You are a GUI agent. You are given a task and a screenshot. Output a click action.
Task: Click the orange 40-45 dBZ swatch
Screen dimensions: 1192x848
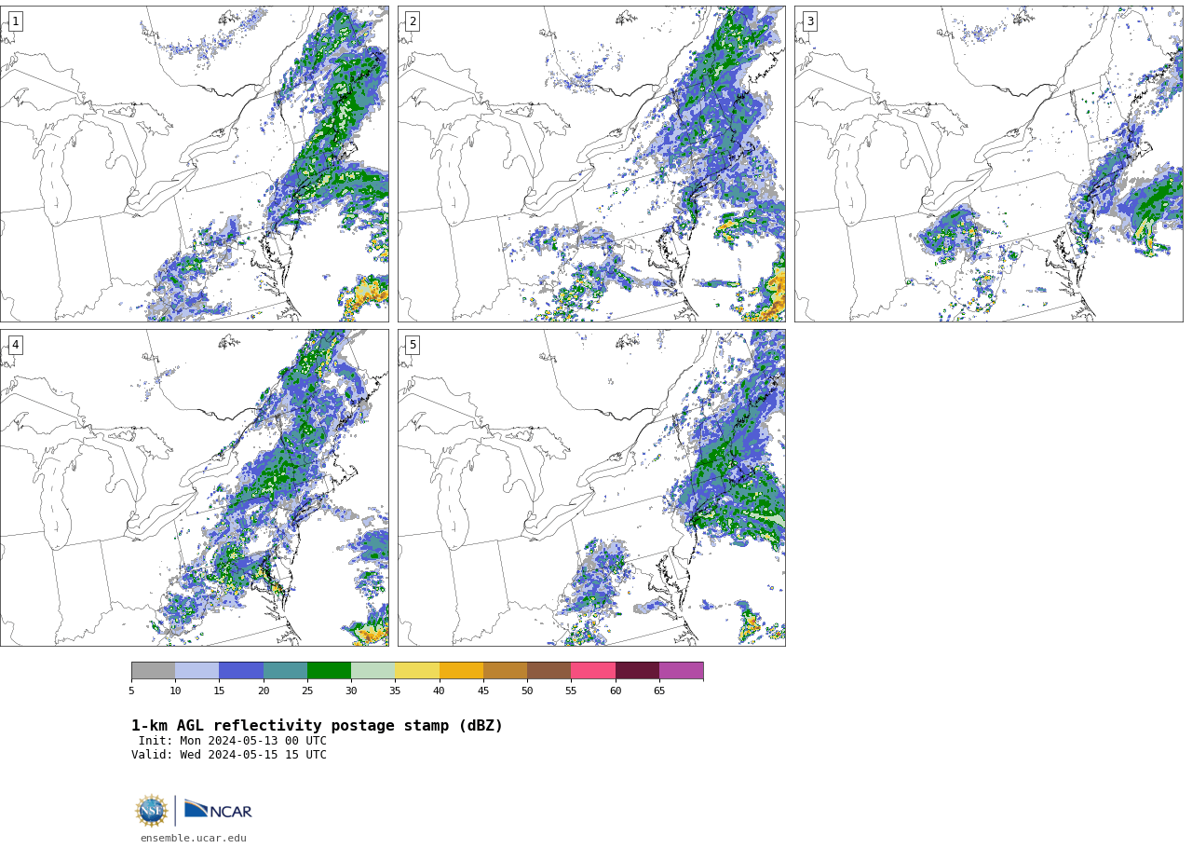point(461,671)
